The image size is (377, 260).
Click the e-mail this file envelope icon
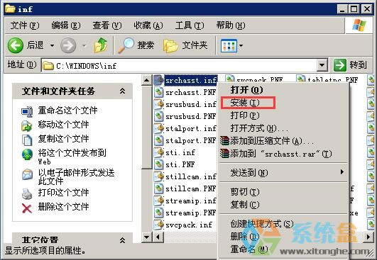pyautogui.click(x=27, y=174)
